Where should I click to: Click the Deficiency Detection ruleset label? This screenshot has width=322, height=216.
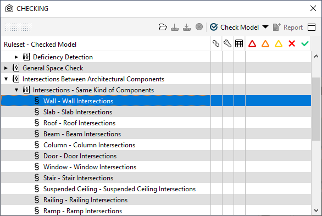tap(63, 57)
